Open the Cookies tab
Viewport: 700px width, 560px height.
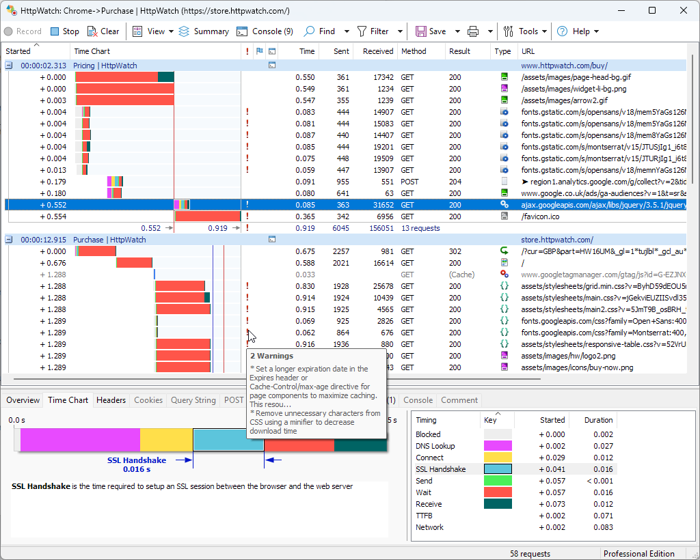148,400
